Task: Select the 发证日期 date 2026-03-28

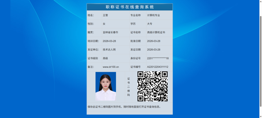Action: point(154,50)
